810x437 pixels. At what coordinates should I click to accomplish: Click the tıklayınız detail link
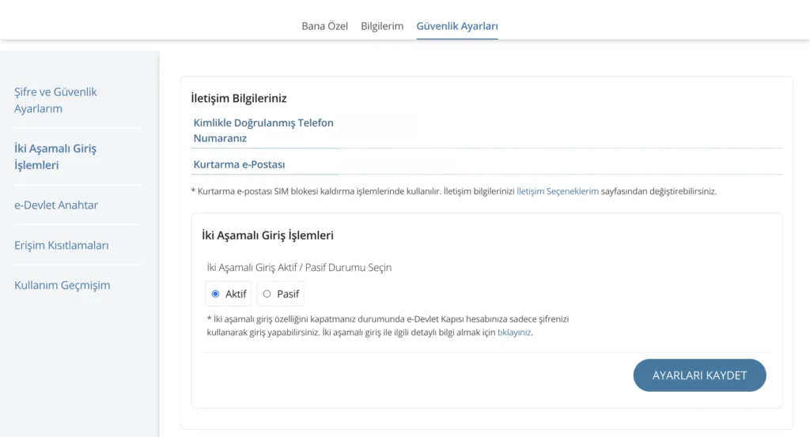pos(514,332)
